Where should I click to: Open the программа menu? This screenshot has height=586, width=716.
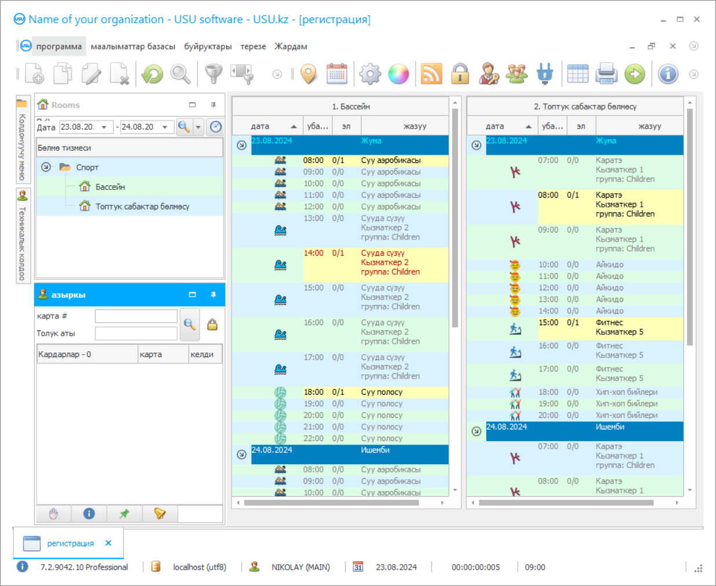pyautogui.click(x=59, y=46)
